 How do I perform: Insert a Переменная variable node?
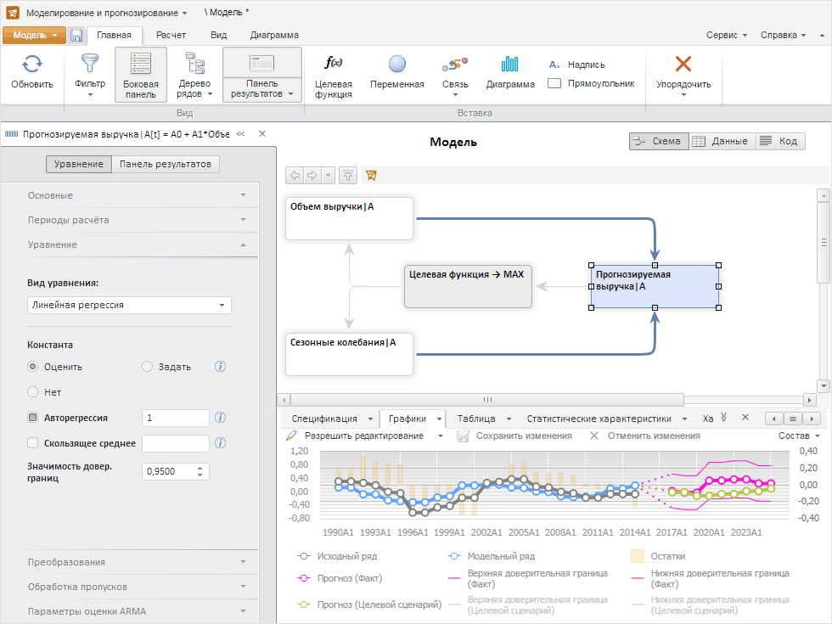coord(396,65)
